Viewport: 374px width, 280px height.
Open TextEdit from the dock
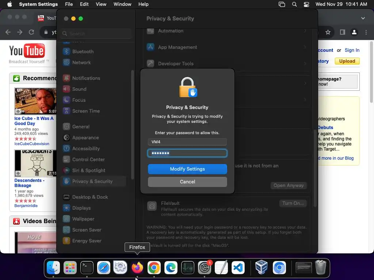click(x=221, y=267)
